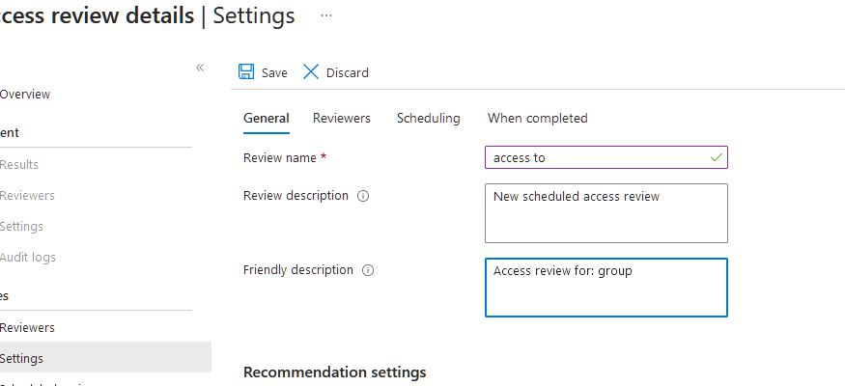
Task: Click the Save disk icon
Action: tap(246, 72)
